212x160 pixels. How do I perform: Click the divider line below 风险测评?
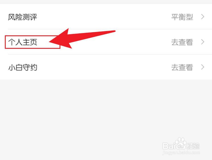110,29
